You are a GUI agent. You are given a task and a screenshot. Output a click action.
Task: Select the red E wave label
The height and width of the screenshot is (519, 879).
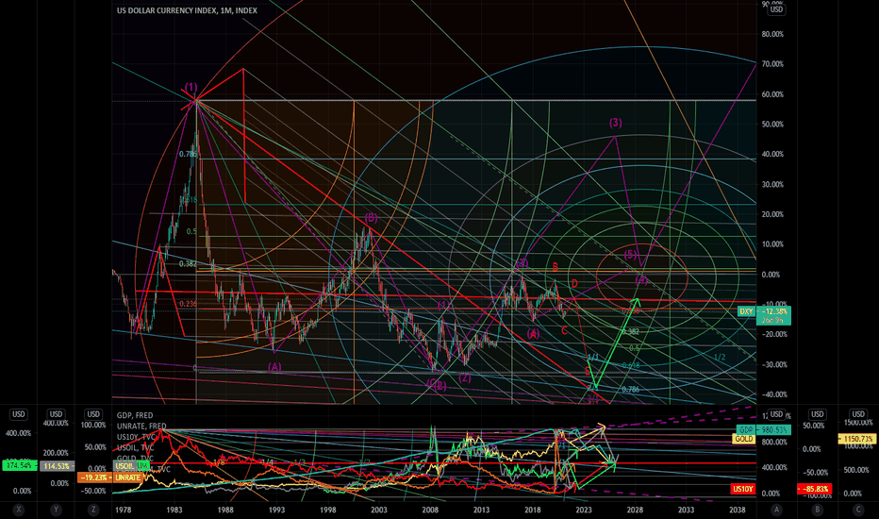click(x=588, y=371)
